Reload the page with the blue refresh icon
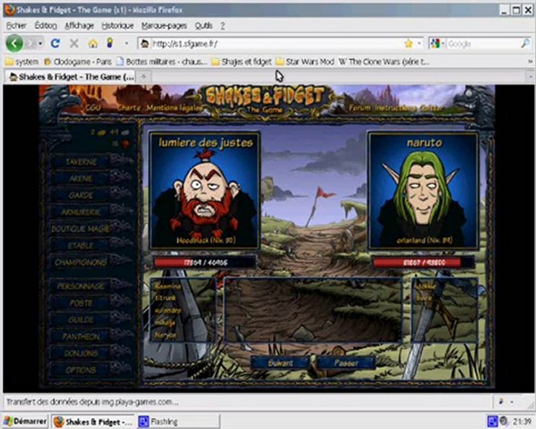Screen dimensions: 536x429 [55, 43]
